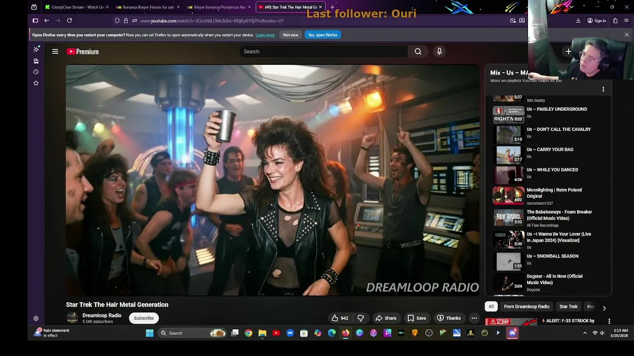Screen dimensions: 634x356
Task: Open File Explorer on taskbar
Action: pyautogui.click(x=263, y=333)
